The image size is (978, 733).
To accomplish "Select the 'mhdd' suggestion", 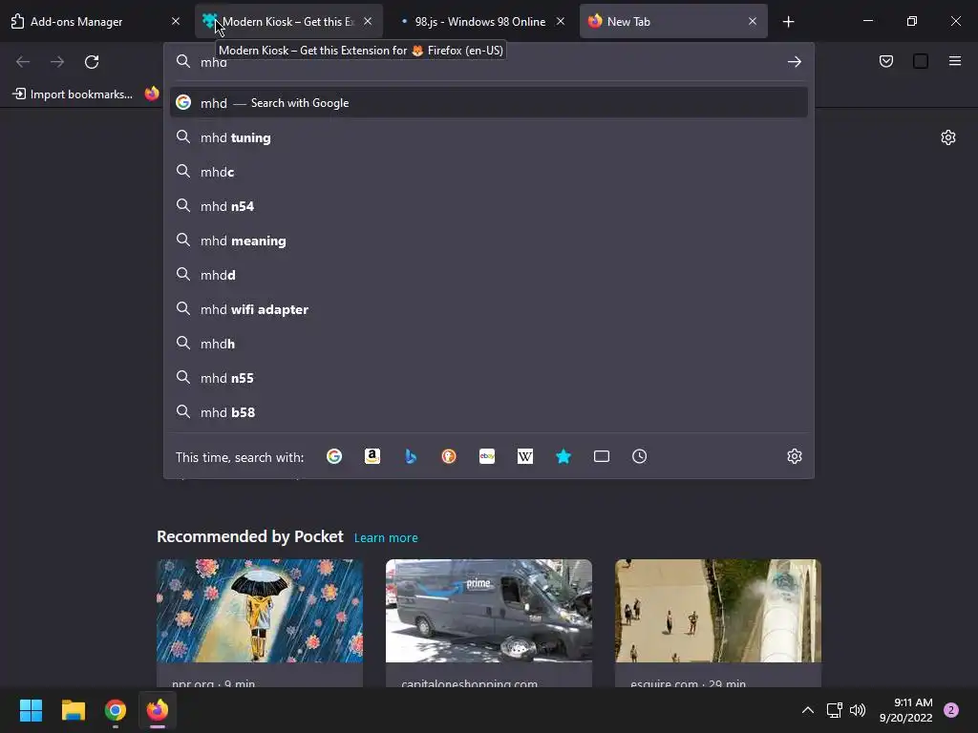I will (488, 275).
